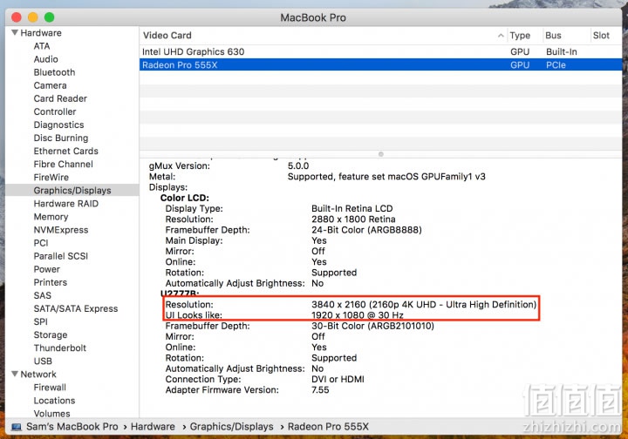Select USB in the sidebar
Screen dimensions: 628x439
coord(43,361)
